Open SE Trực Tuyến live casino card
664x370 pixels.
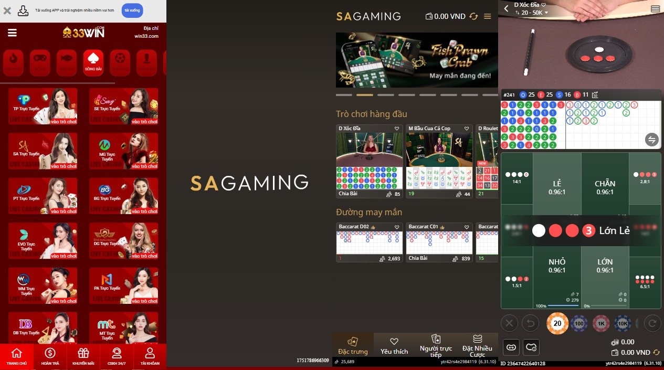point(123,106)
